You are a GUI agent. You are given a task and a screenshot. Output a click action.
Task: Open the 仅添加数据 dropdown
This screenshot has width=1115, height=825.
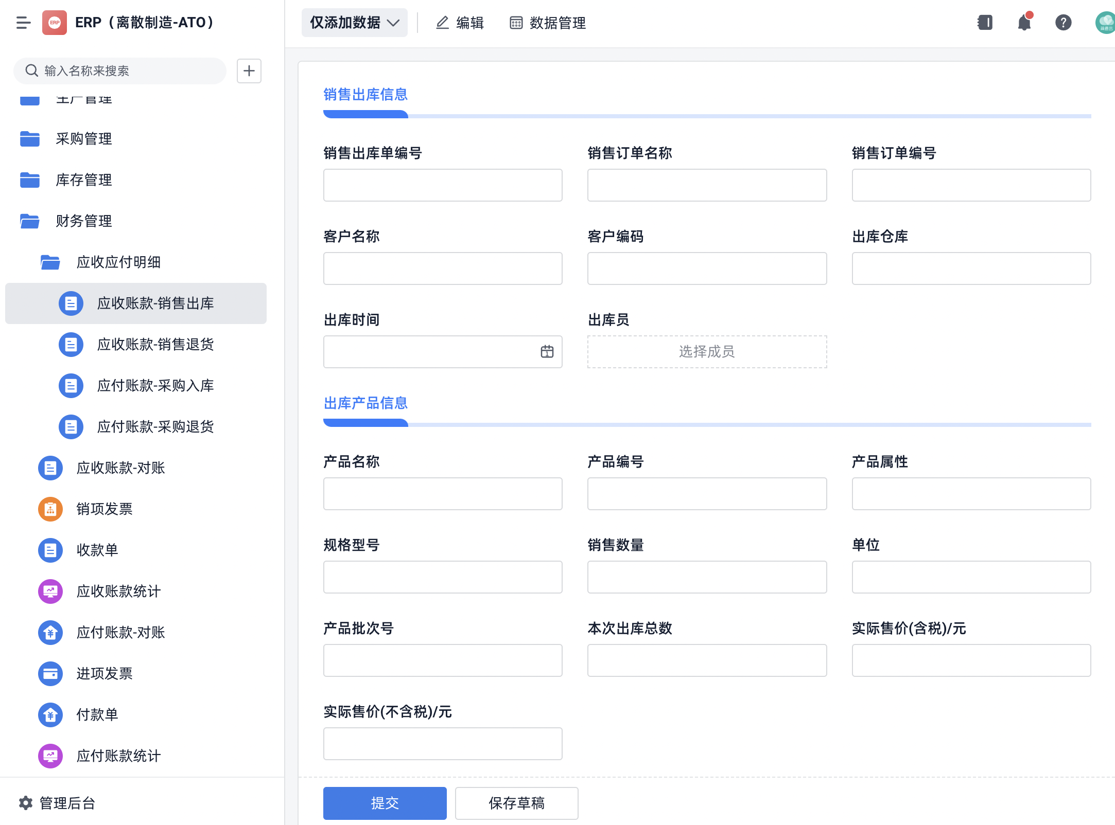[x=355, y=23]
